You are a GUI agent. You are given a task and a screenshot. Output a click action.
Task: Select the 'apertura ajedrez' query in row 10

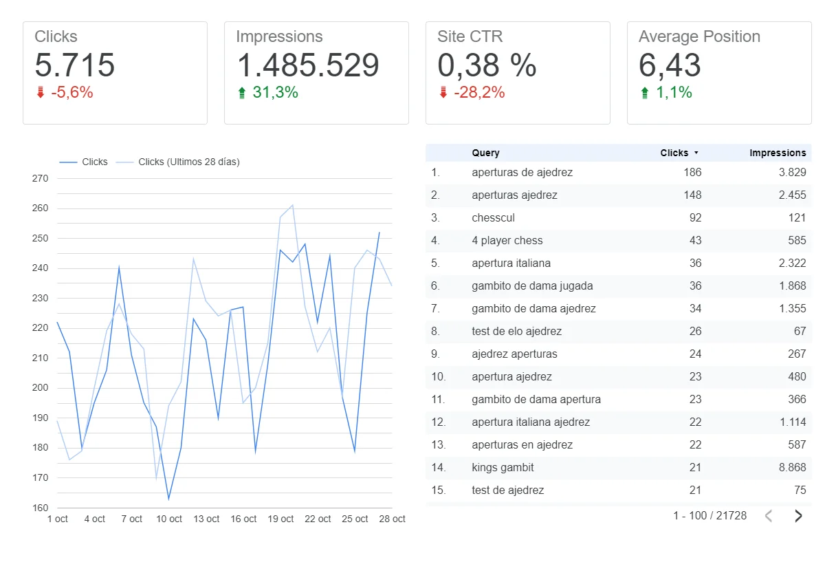tap(511, 377)
